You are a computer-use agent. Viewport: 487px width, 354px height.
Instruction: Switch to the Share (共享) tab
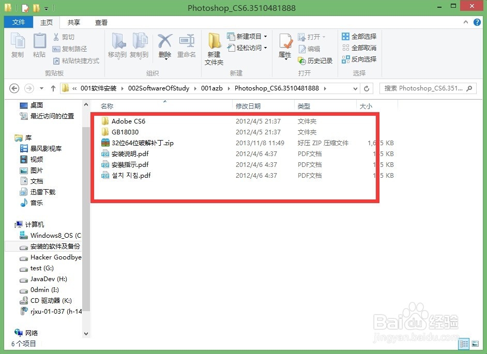click(x=74, y=22)
